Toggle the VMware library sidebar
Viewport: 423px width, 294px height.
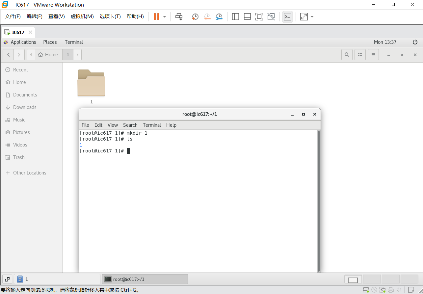tap(235, 16)
